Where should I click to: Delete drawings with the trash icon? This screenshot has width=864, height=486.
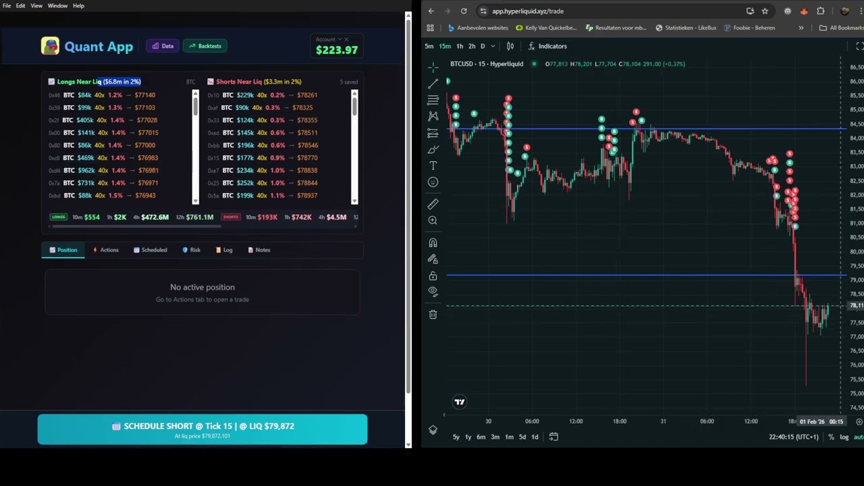tap(433, 314)
